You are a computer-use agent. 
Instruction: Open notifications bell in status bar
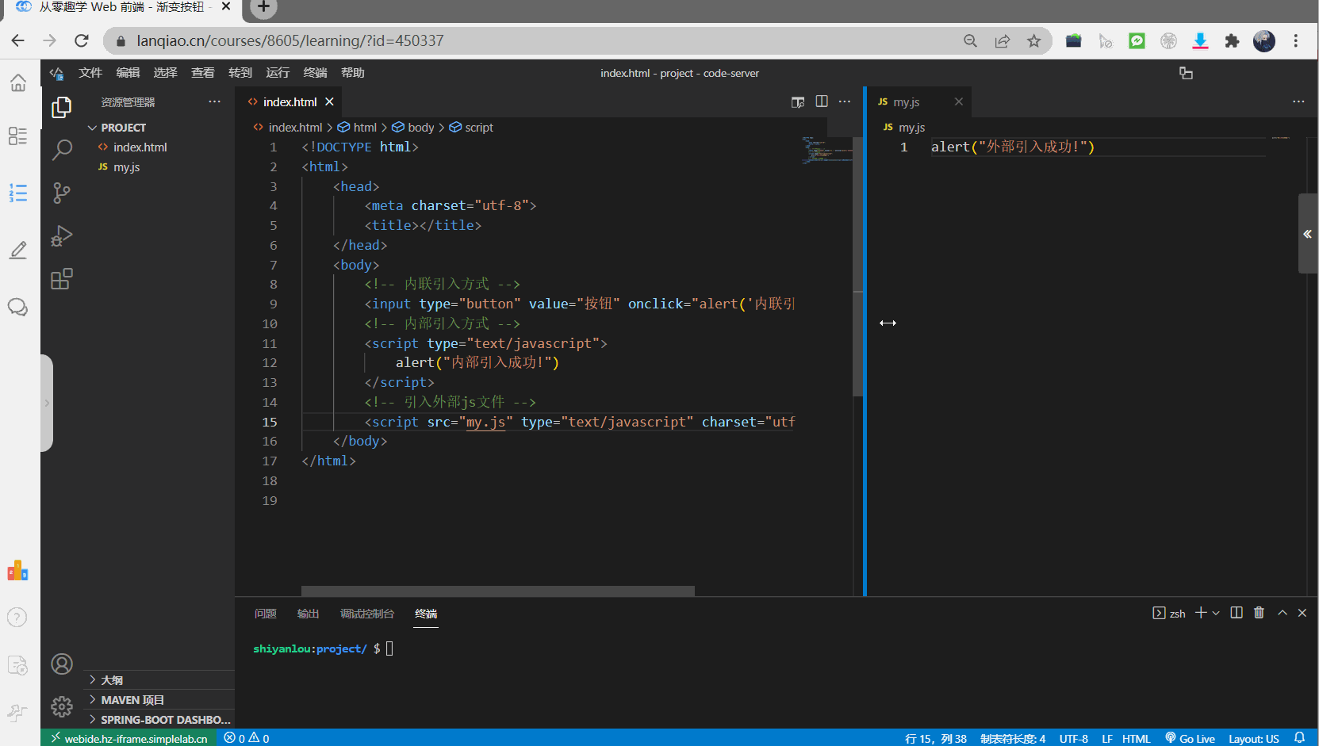[x=1299, y=738]
